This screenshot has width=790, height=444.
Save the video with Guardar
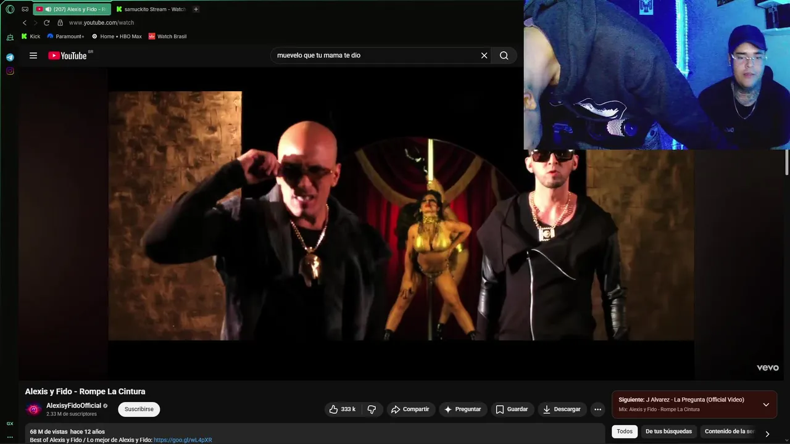512,409
